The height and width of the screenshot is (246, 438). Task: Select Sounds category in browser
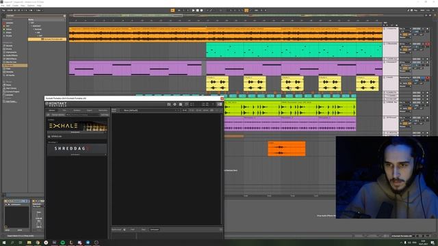[x=9, y=46]
